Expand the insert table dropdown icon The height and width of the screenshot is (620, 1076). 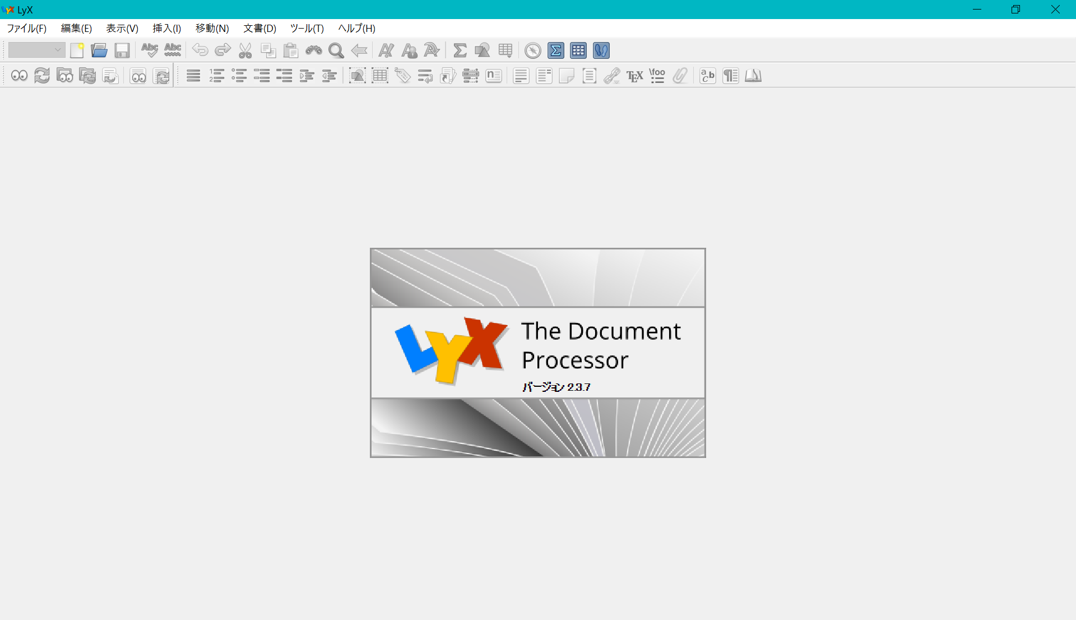coord(505,50)
